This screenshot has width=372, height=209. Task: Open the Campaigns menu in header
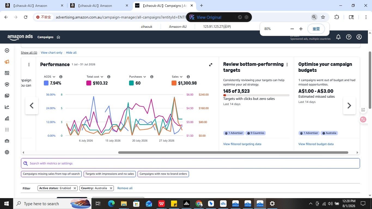45,37
